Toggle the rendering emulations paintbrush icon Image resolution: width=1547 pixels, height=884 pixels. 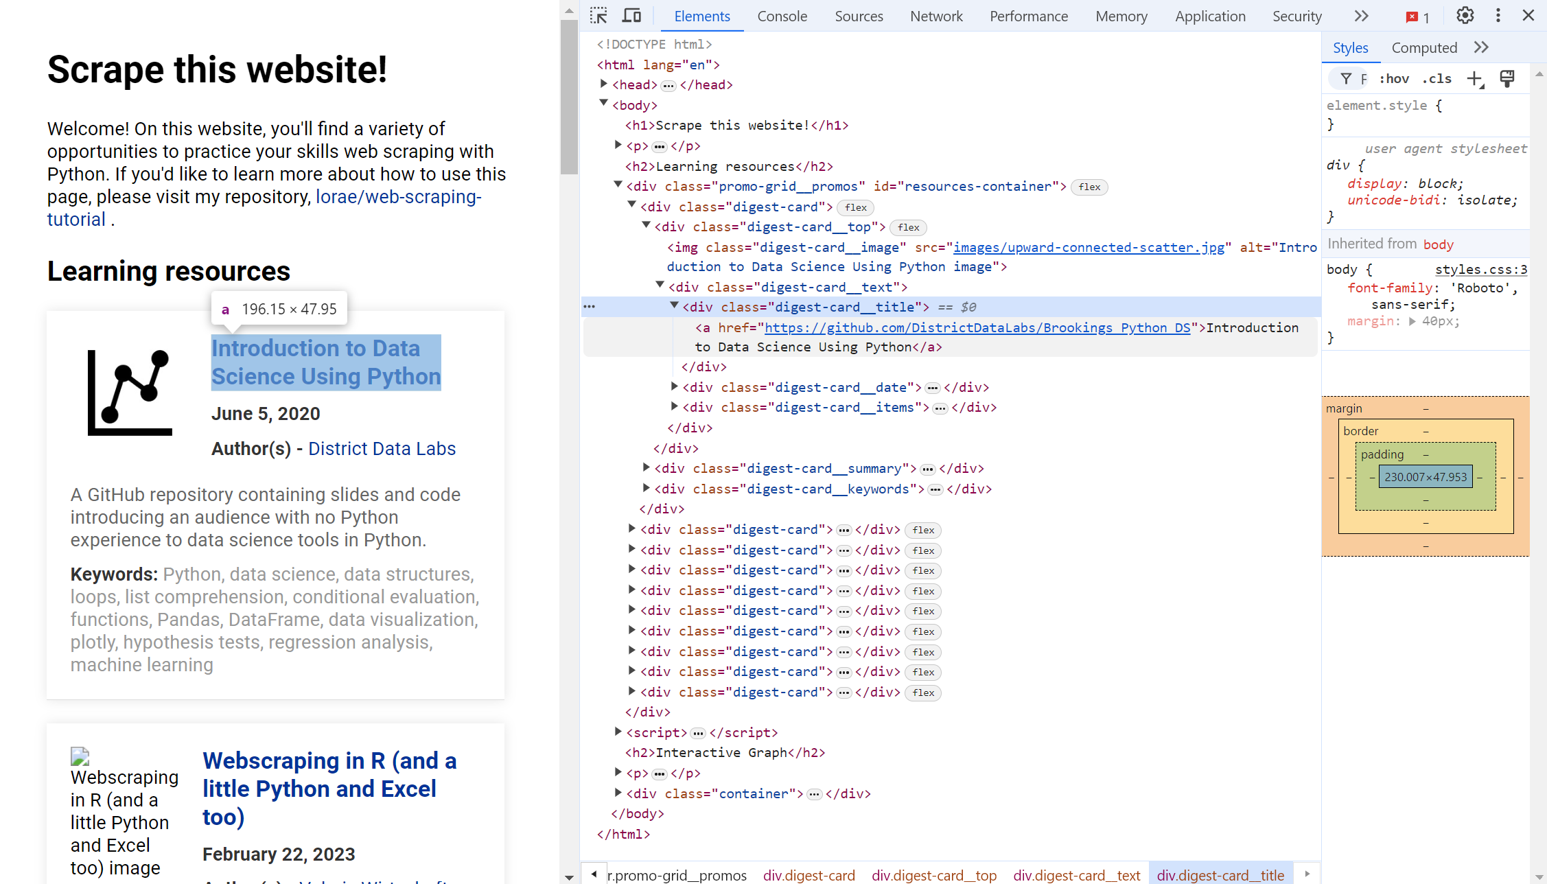coord(1507,79)
